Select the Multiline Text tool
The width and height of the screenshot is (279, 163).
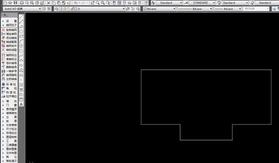21,104
